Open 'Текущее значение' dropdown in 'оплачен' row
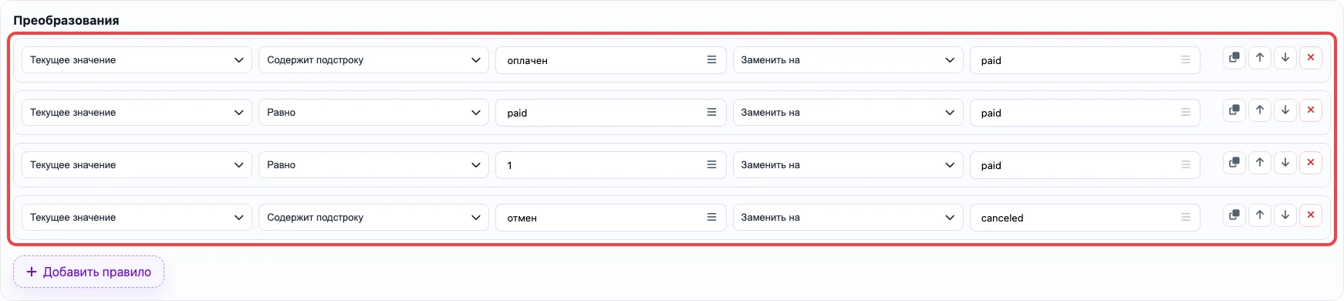This screenshot has width=1344, height=301. [x=137, y=60]
